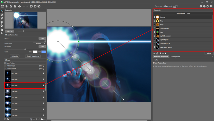
Task: Select the star brush tool
Action: pyautogui.click(x=2, y=15)
